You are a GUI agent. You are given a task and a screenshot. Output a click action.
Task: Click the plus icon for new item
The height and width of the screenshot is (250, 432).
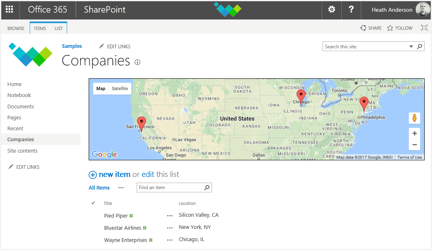(x=93, y=175)
